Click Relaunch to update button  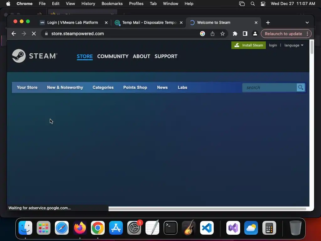tap(283, 34)
